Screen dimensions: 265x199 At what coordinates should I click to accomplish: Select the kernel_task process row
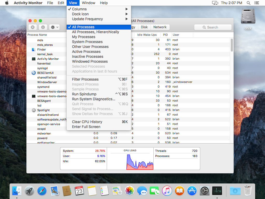[x=128, y=54]
